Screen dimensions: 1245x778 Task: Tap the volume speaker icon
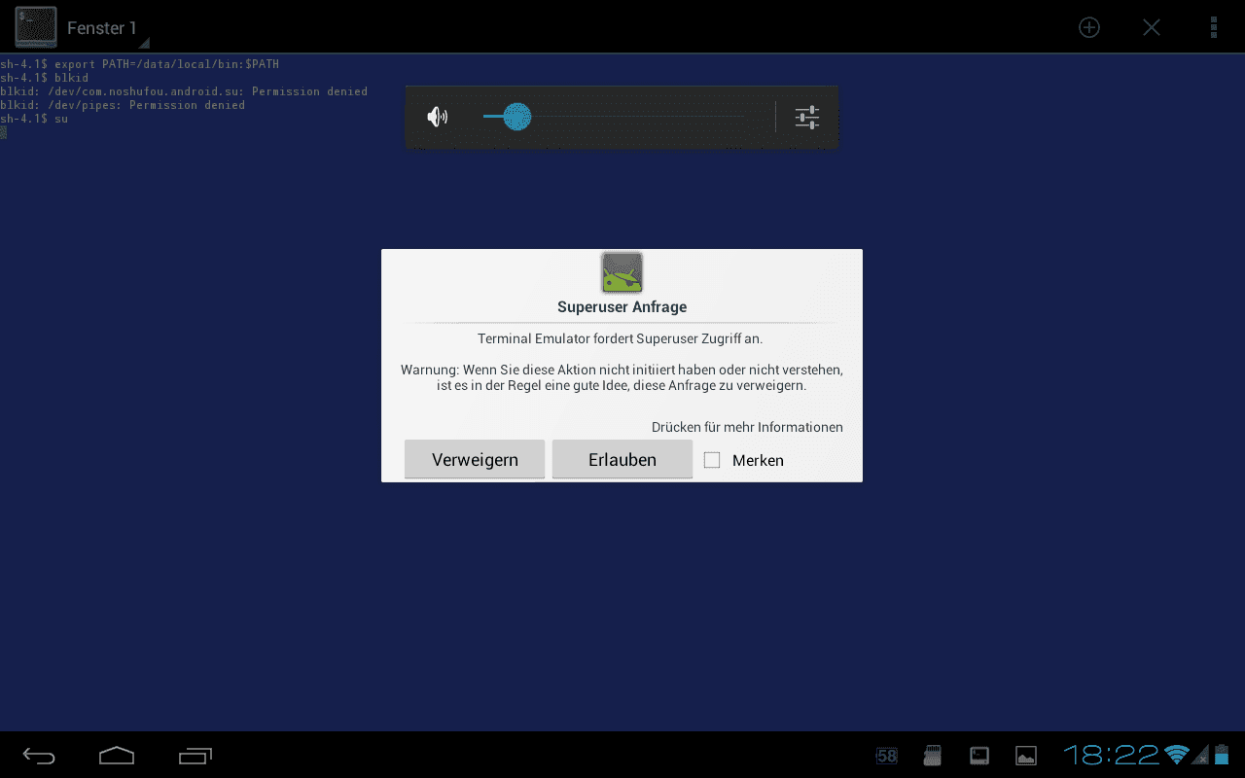438,118
